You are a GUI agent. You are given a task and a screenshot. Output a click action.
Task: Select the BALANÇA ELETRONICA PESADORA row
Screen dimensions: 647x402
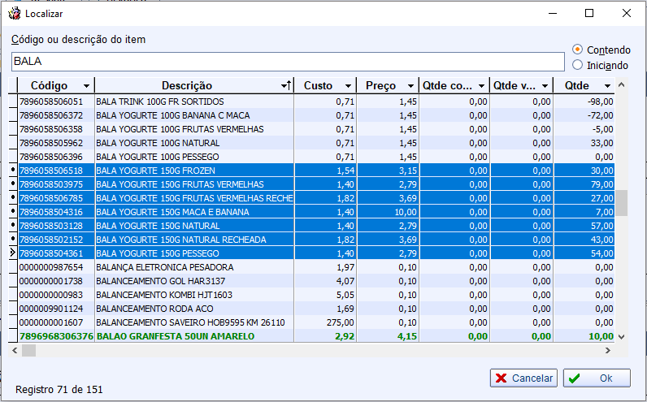click(x=164, y=267)
